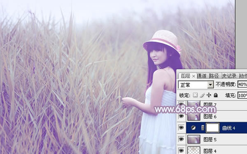Click the 填充 100% input field
Viewport: 247px width, 154px height.
tap(242, 95)
